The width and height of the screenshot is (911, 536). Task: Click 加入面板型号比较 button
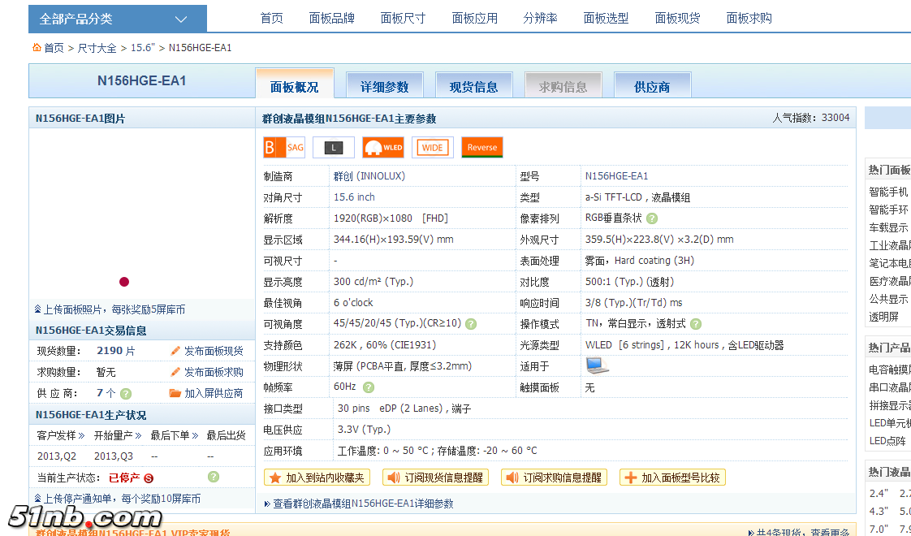pyautogui.click(x=672, y=478)
